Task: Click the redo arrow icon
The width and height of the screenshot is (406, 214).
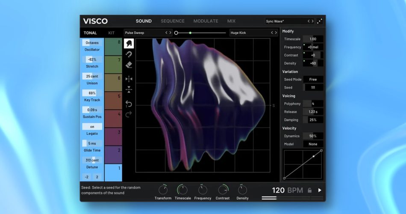Action: tap(129, 114)
